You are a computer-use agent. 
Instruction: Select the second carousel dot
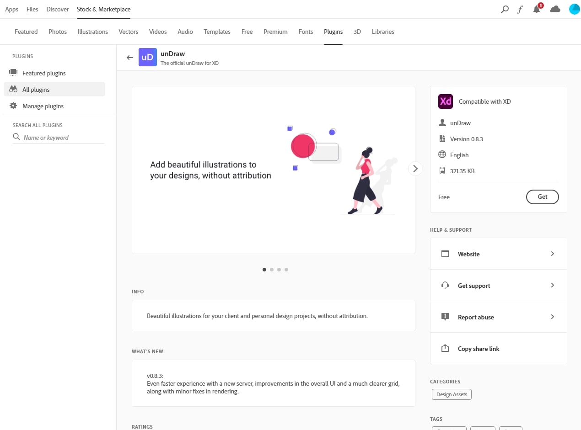click(272, 270)
